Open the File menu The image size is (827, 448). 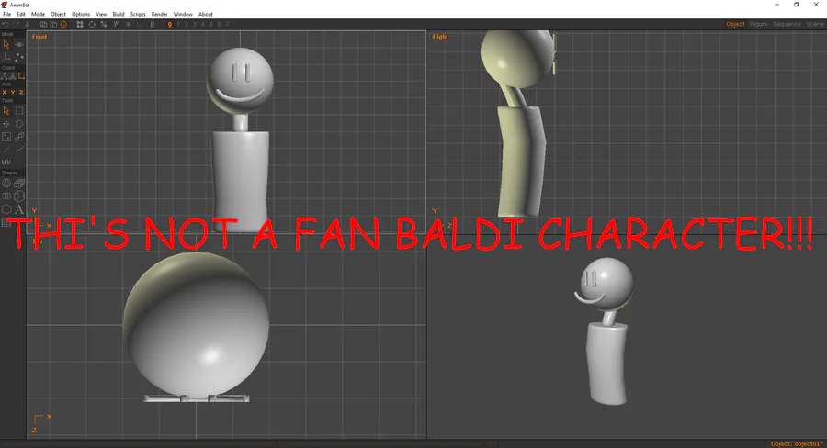6,15
